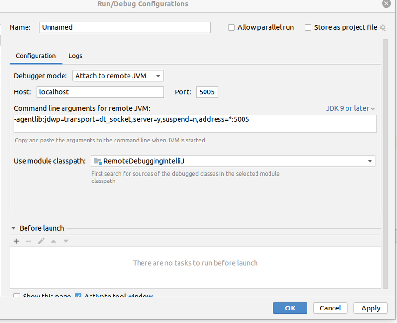
Task: Expand the JDK 9 or later selector
Action: pos(350,108)
